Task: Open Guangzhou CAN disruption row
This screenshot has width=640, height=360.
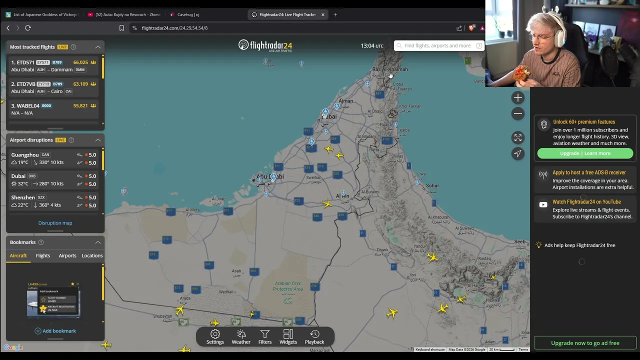Action: coord(54,158)
